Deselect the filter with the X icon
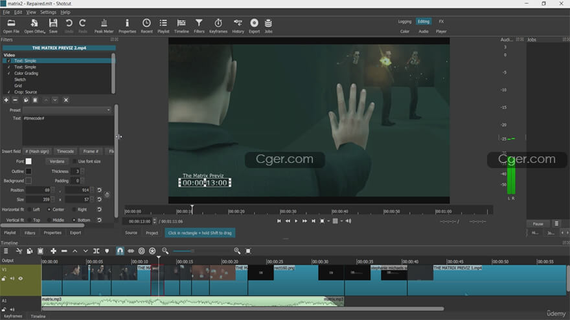Screen dimensions: 570x320 [x=66, y=100]
